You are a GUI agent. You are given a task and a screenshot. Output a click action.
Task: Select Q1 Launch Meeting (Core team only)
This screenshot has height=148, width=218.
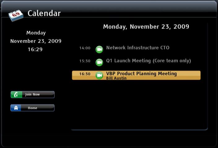click(x=149, y=61)
